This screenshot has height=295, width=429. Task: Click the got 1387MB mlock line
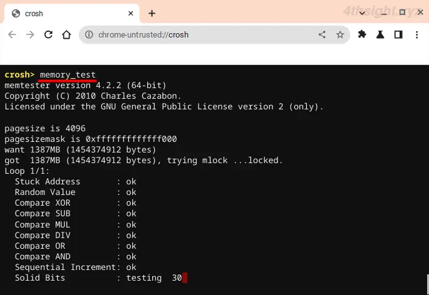point(143,161)
